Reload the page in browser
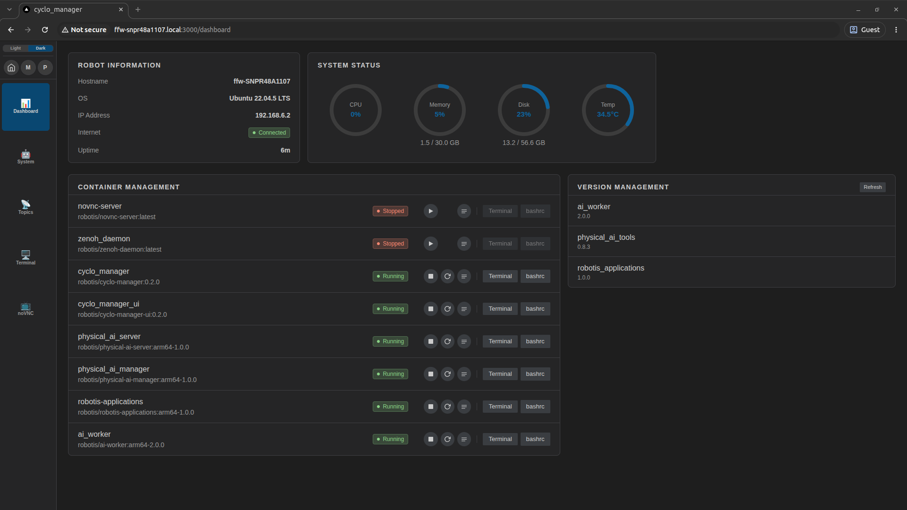Image resolution: width=907 pixels, height=510 pixels. [45, 30]
